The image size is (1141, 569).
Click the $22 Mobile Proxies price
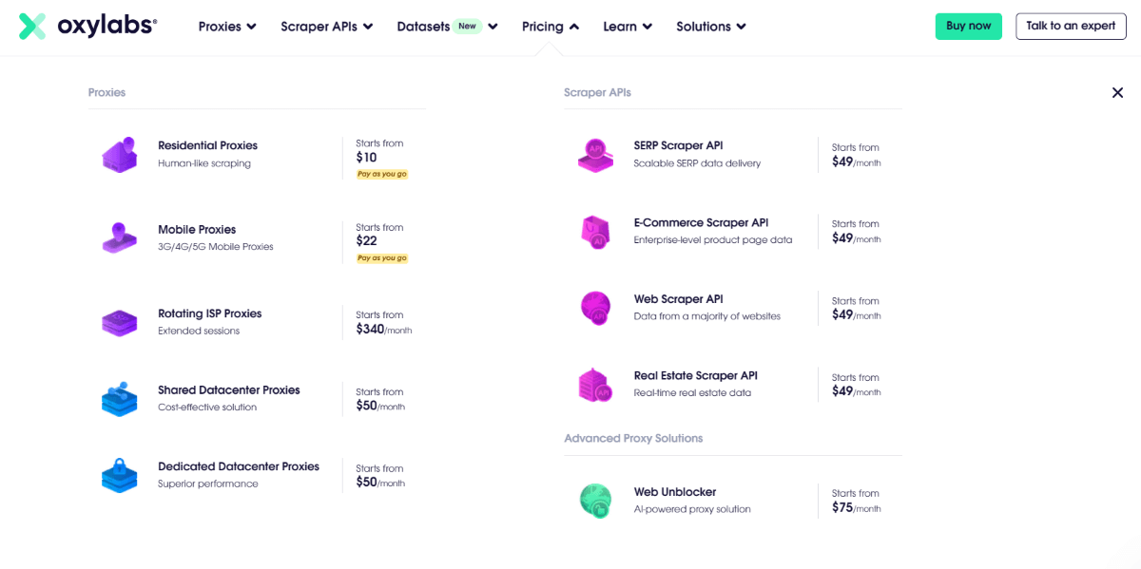coord(366,241)
